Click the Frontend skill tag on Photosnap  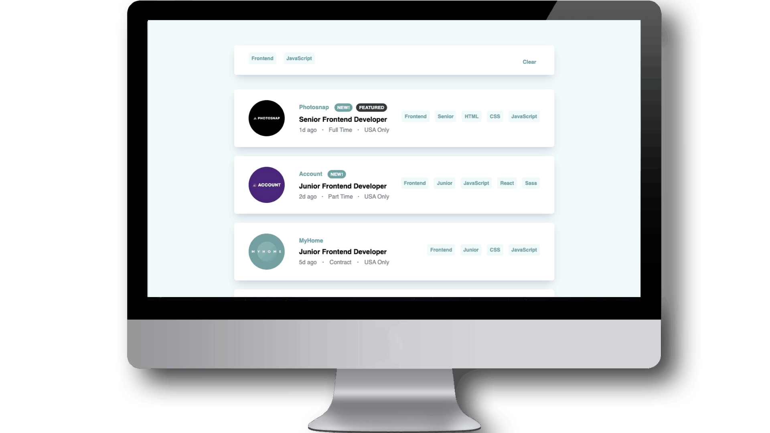pyautogui.click(x=415, y=116)
